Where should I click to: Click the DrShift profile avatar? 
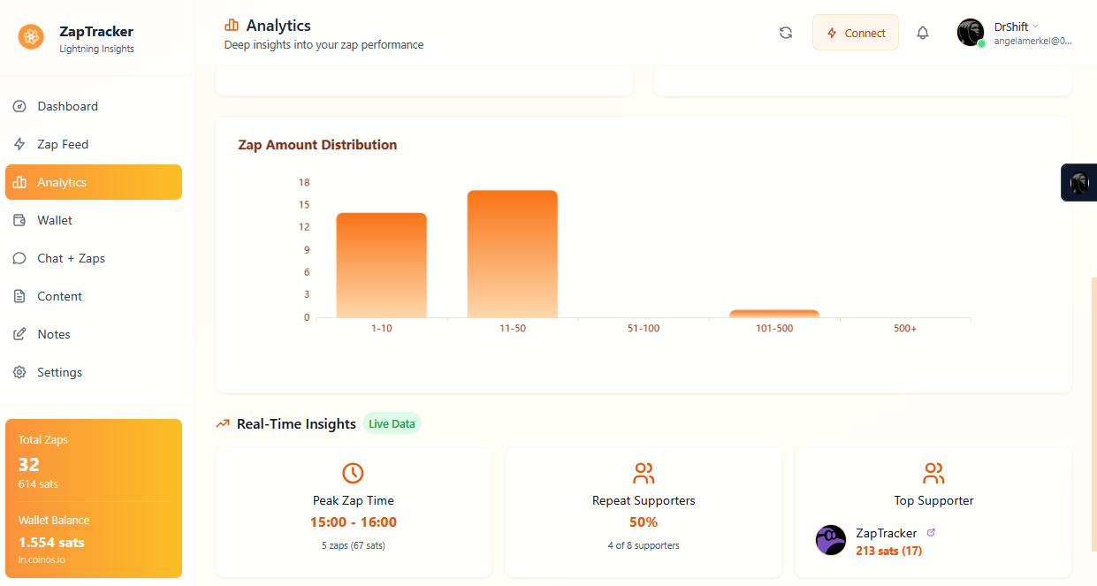(x=970, y=33)
